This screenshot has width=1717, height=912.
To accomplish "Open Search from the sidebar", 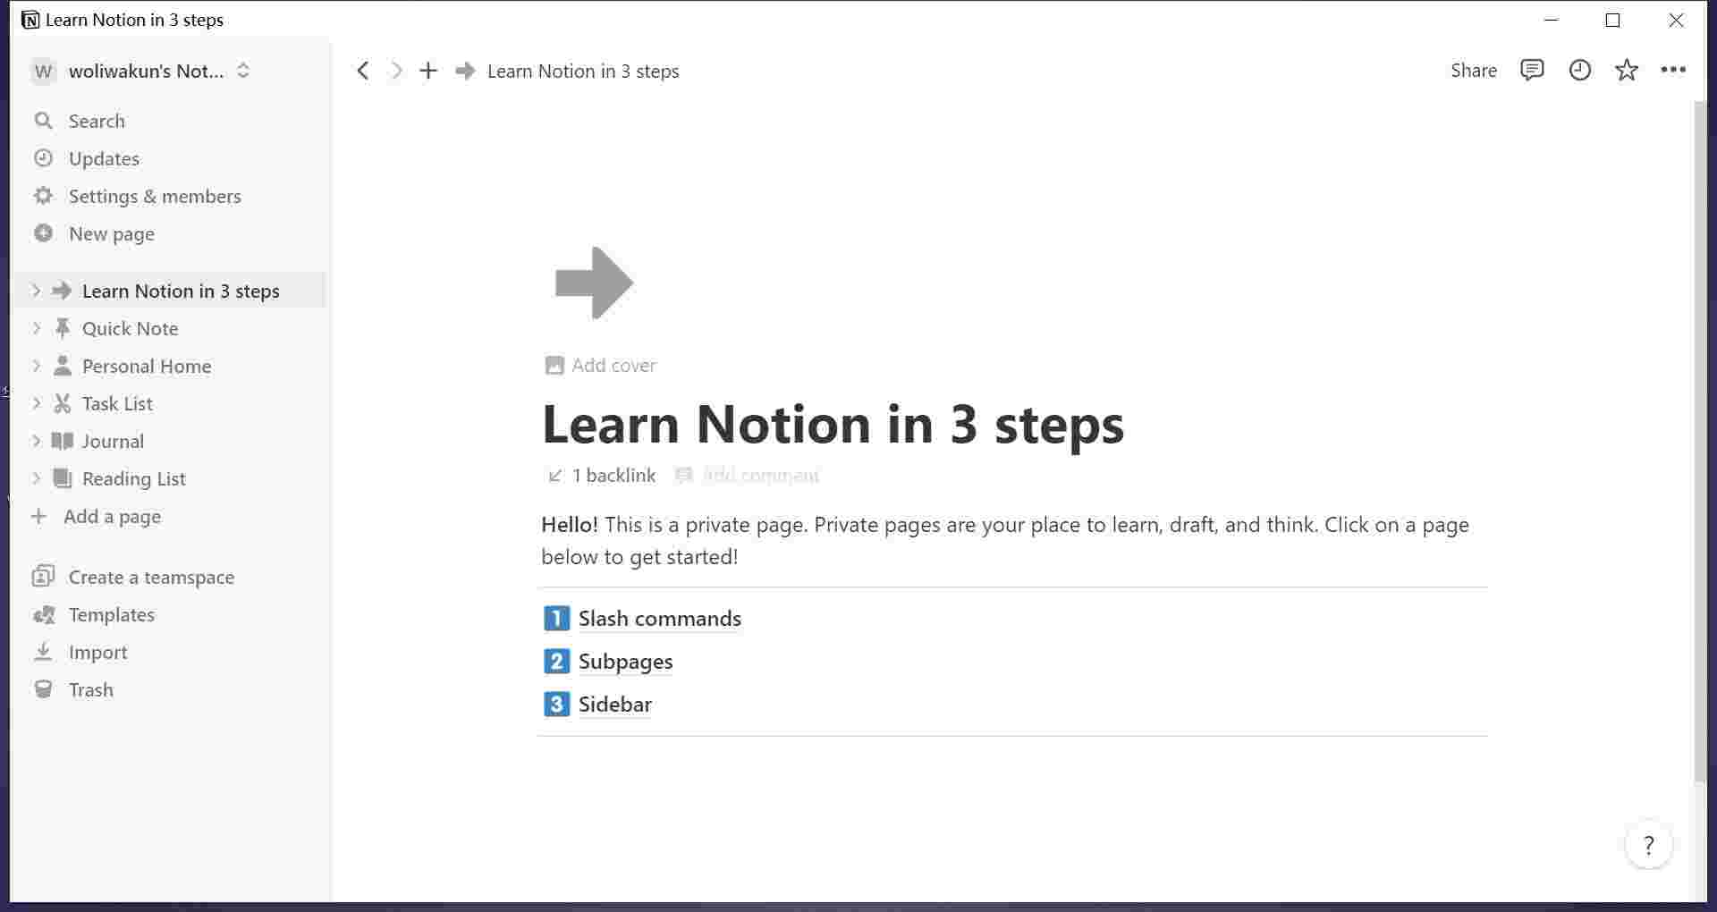I will pos(97,120).
